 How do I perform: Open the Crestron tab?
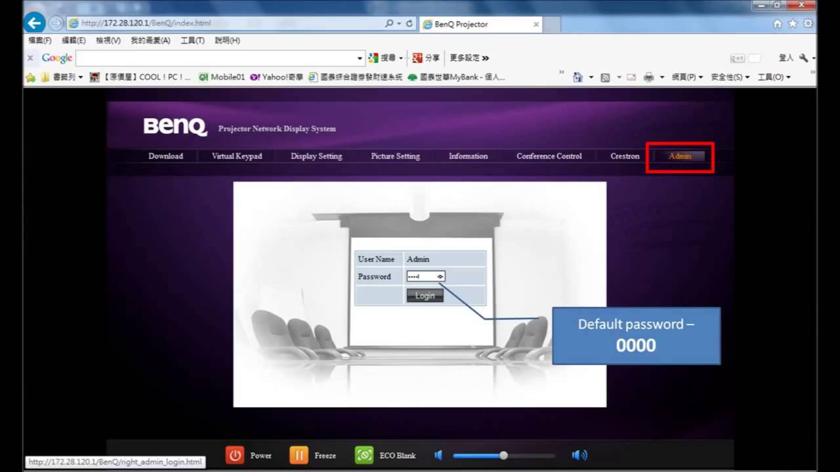click(x=625, y=156)
